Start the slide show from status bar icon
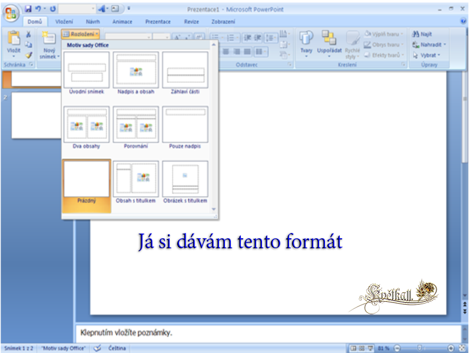Image resolution: width=471 pixels, height=353 pixels. click(x=370, y=348)
